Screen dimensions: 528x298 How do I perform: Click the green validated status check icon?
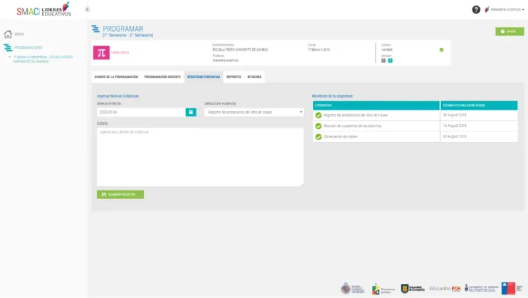coord(441,50)
